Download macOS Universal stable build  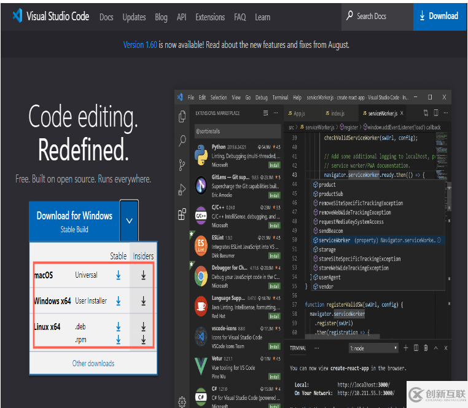pos(119,275)
